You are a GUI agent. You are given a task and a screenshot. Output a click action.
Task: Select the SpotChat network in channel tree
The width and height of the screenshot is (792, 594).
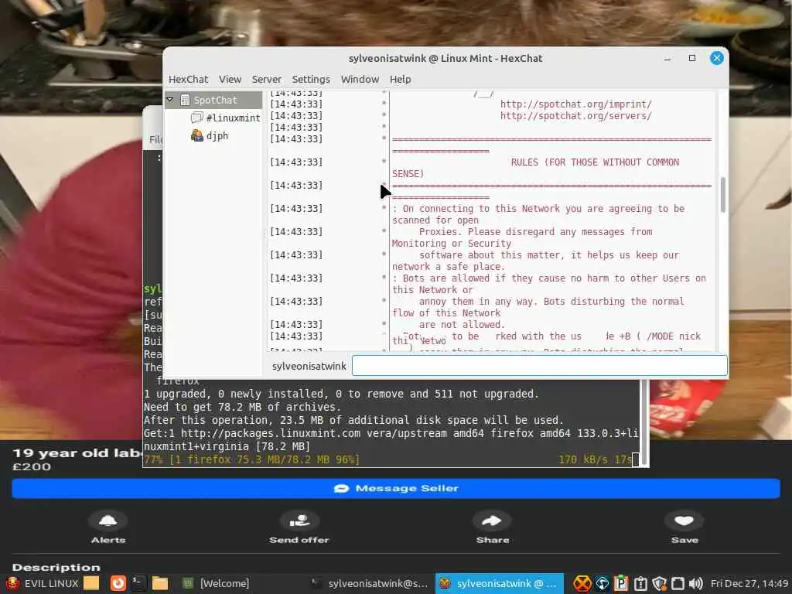click(215, 100)
